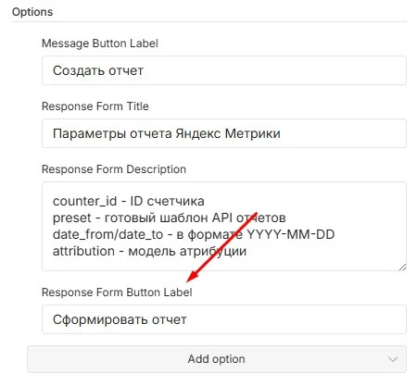Click the 'Response Form Description' caption
Image resolution: width=417 pixels, height=386 pixels.
point(114,169)
